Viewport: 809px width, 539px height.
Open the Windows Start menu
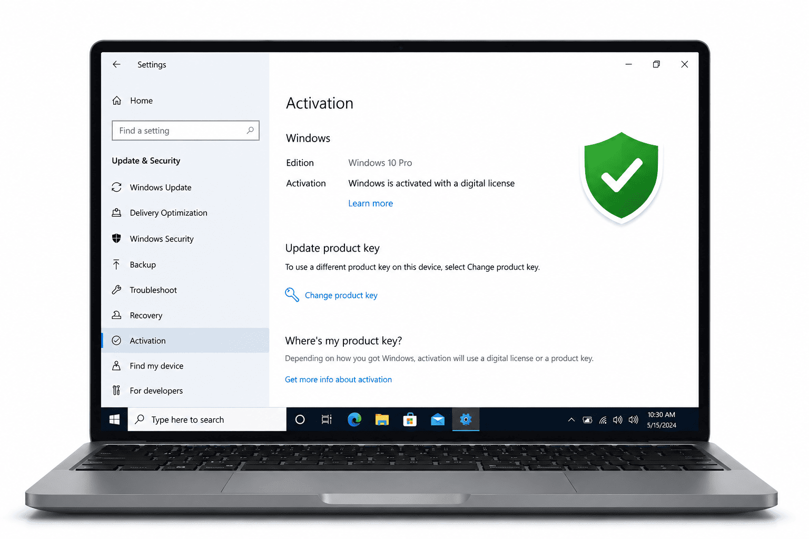pos(114,420)
